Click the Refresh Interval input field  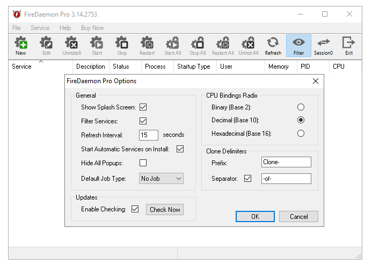(x=149, y=135)
